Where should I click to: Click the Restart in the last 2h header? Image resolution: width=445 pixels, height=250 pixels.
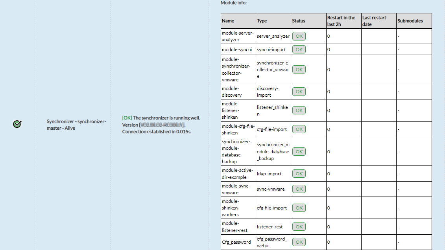click(341, 21)
